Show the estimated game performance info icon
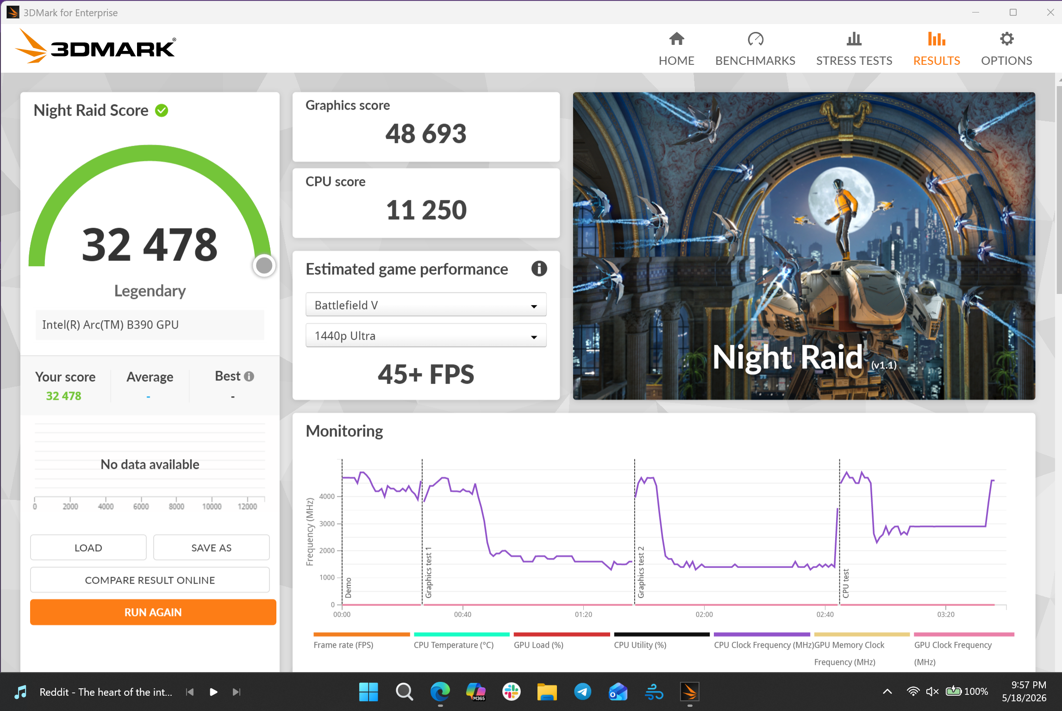This screenshot has width=1062, height=711. coord(539,268)
